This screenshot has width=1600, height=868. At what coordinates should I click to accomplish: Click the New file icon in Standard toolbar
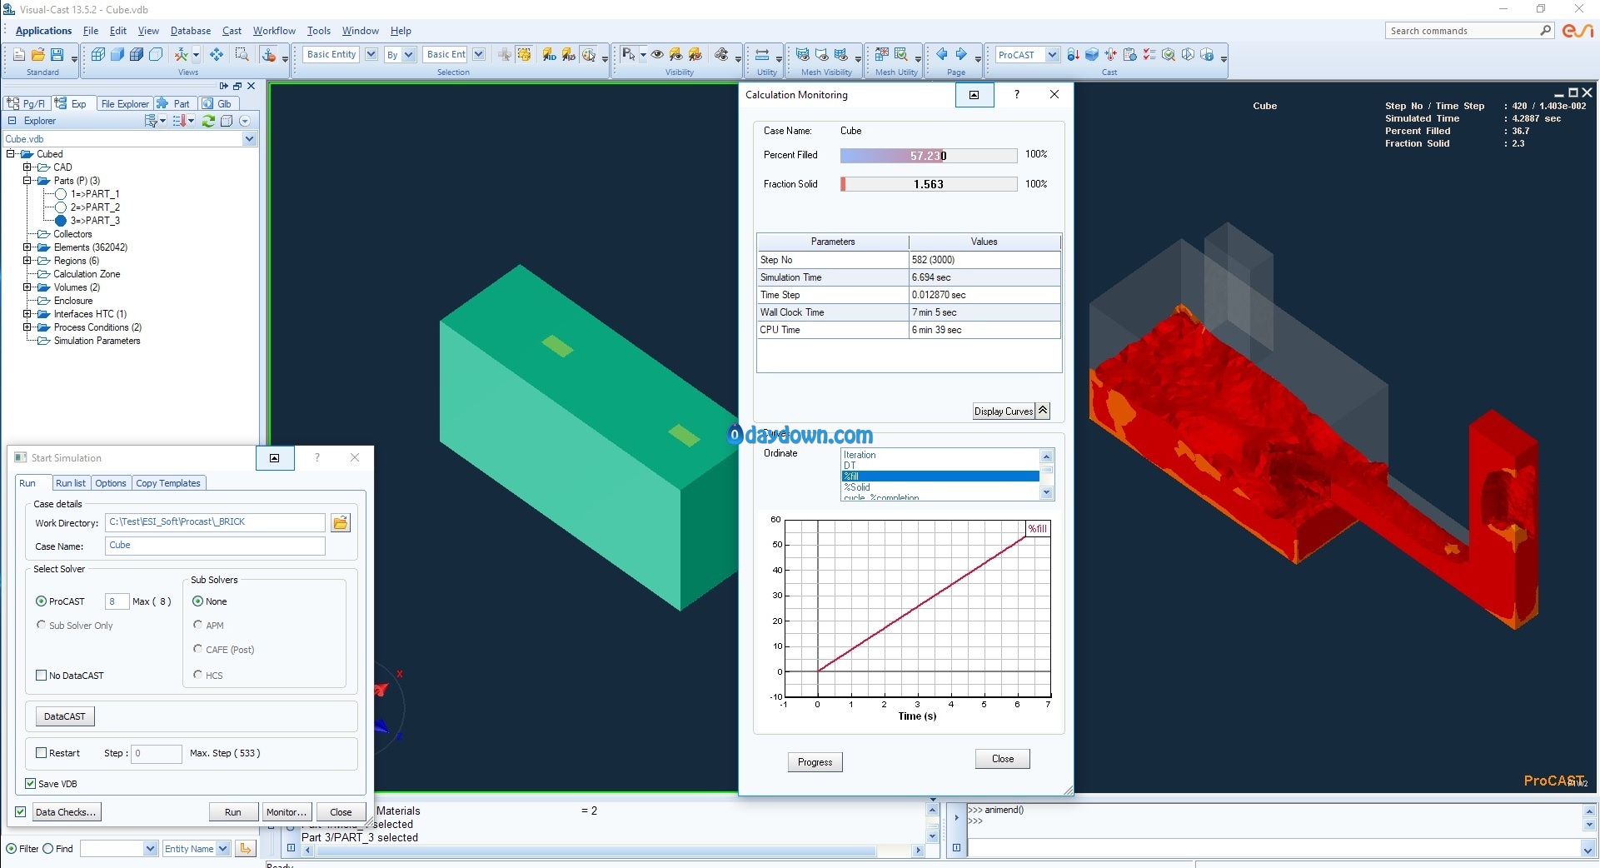18,55
